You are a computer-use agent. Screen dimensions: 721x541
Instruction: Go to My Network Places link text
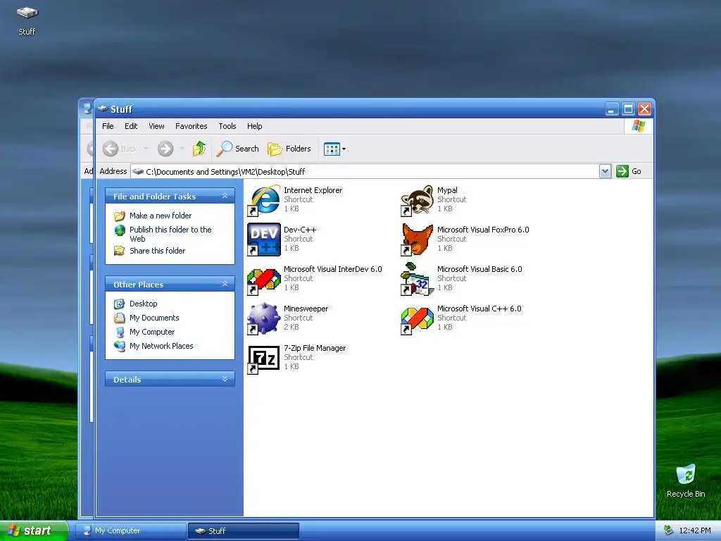(x=161, y=346)
